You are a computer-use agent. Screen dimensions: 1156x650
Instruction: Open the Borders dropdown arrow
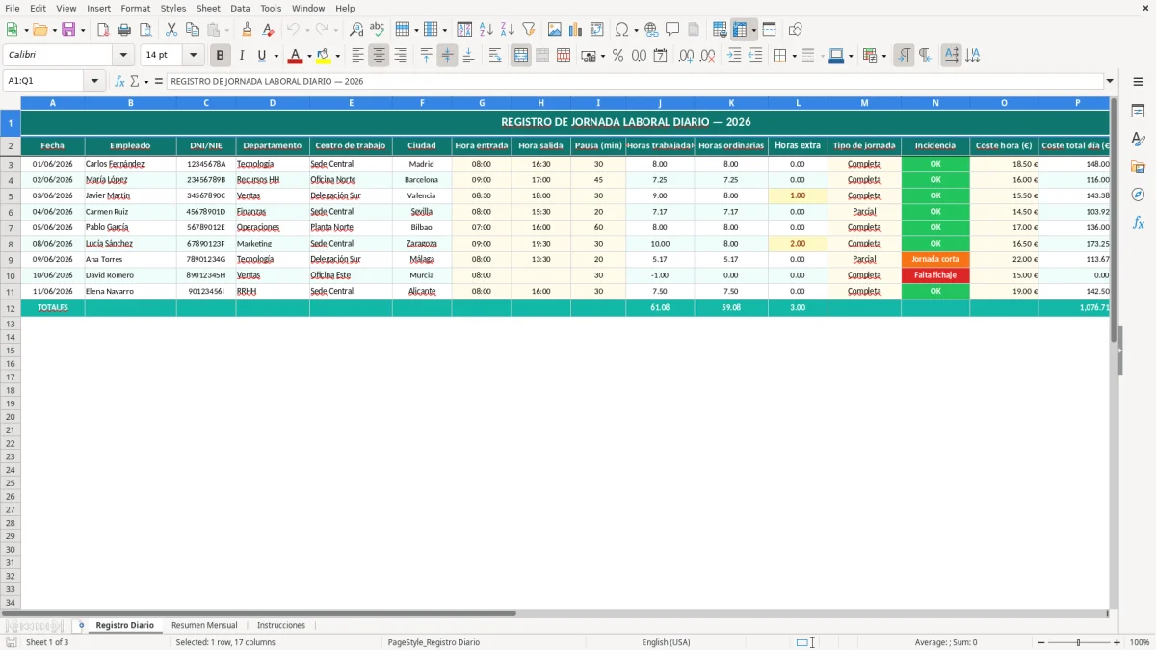[793, 56]
